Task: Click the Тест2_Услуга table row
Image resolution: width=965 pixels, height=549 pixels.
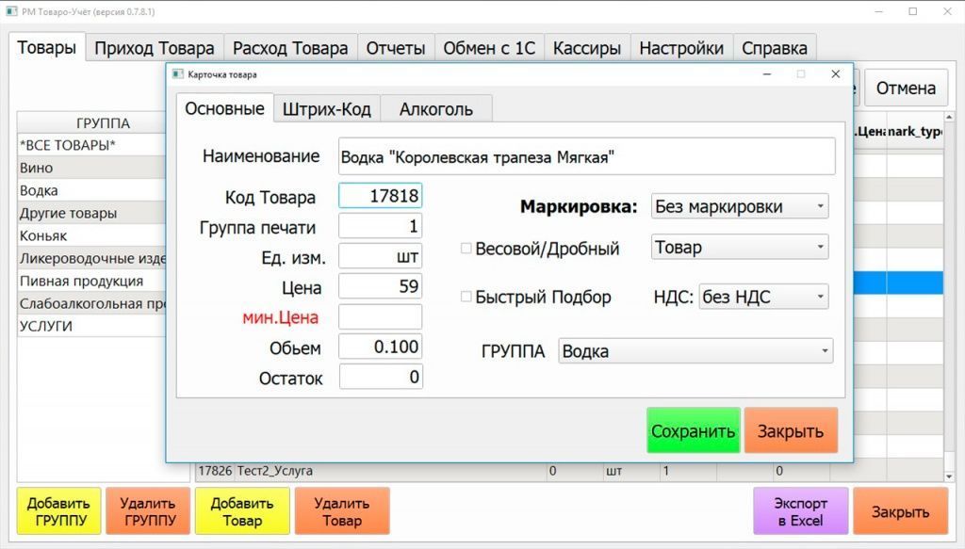Action: point(569,471)
